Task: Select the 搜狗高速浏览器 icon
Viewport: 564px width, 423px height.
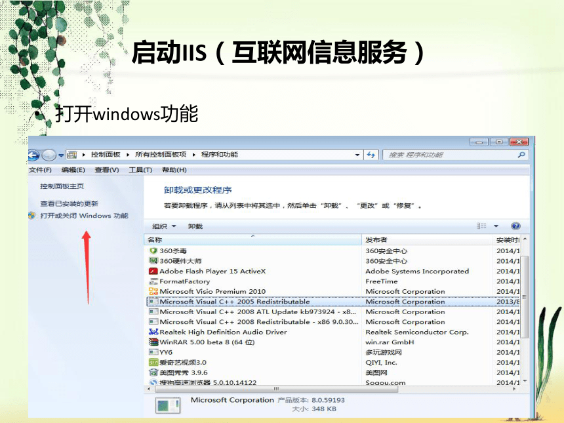Action: click(x=153, y=382)
